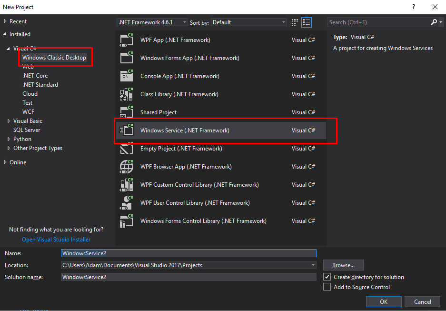
Task: Click the Windows Service template icon
Action: (x=127, y=130)
